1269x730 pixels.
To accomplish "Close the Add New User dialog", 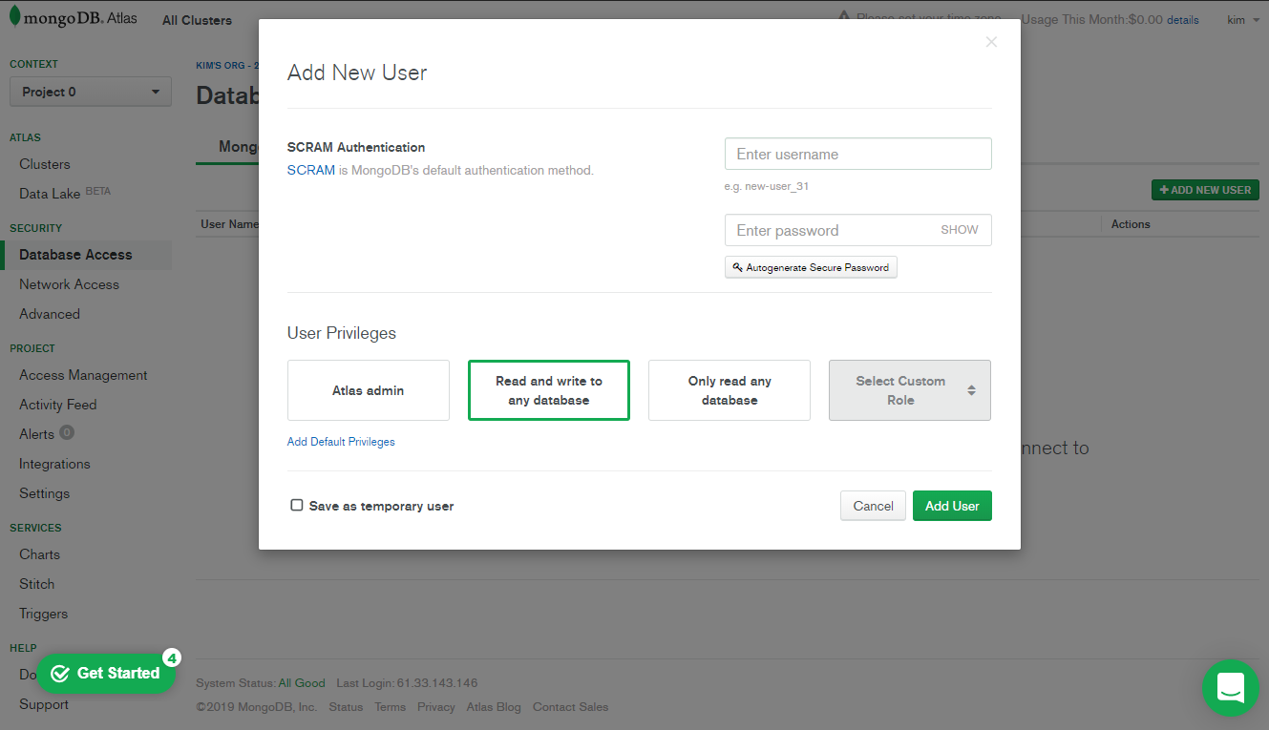I will pyautogui.click(x=991, y=42).
